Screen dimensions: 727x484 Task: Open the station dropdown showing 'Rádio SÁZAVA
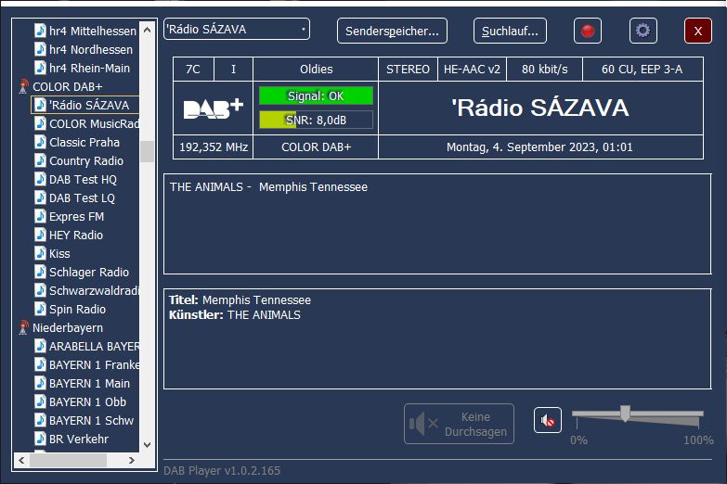pyautogui.click(x=237, y=29)
